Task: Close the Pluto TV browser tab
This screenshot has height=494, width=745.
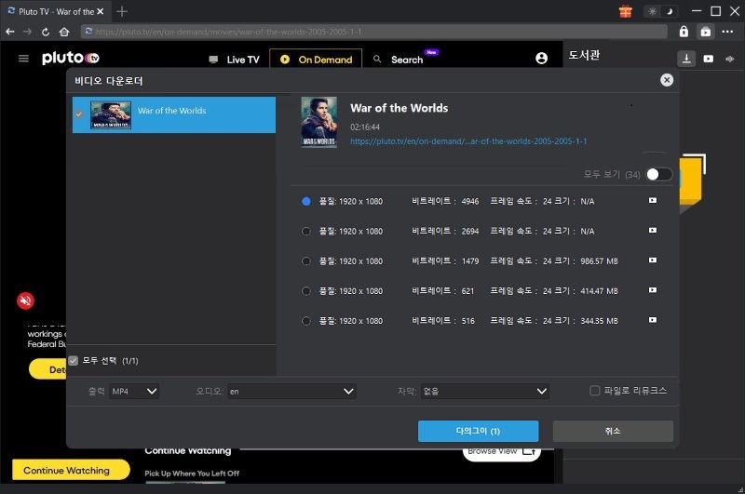Action: click(x=101, y=11)
